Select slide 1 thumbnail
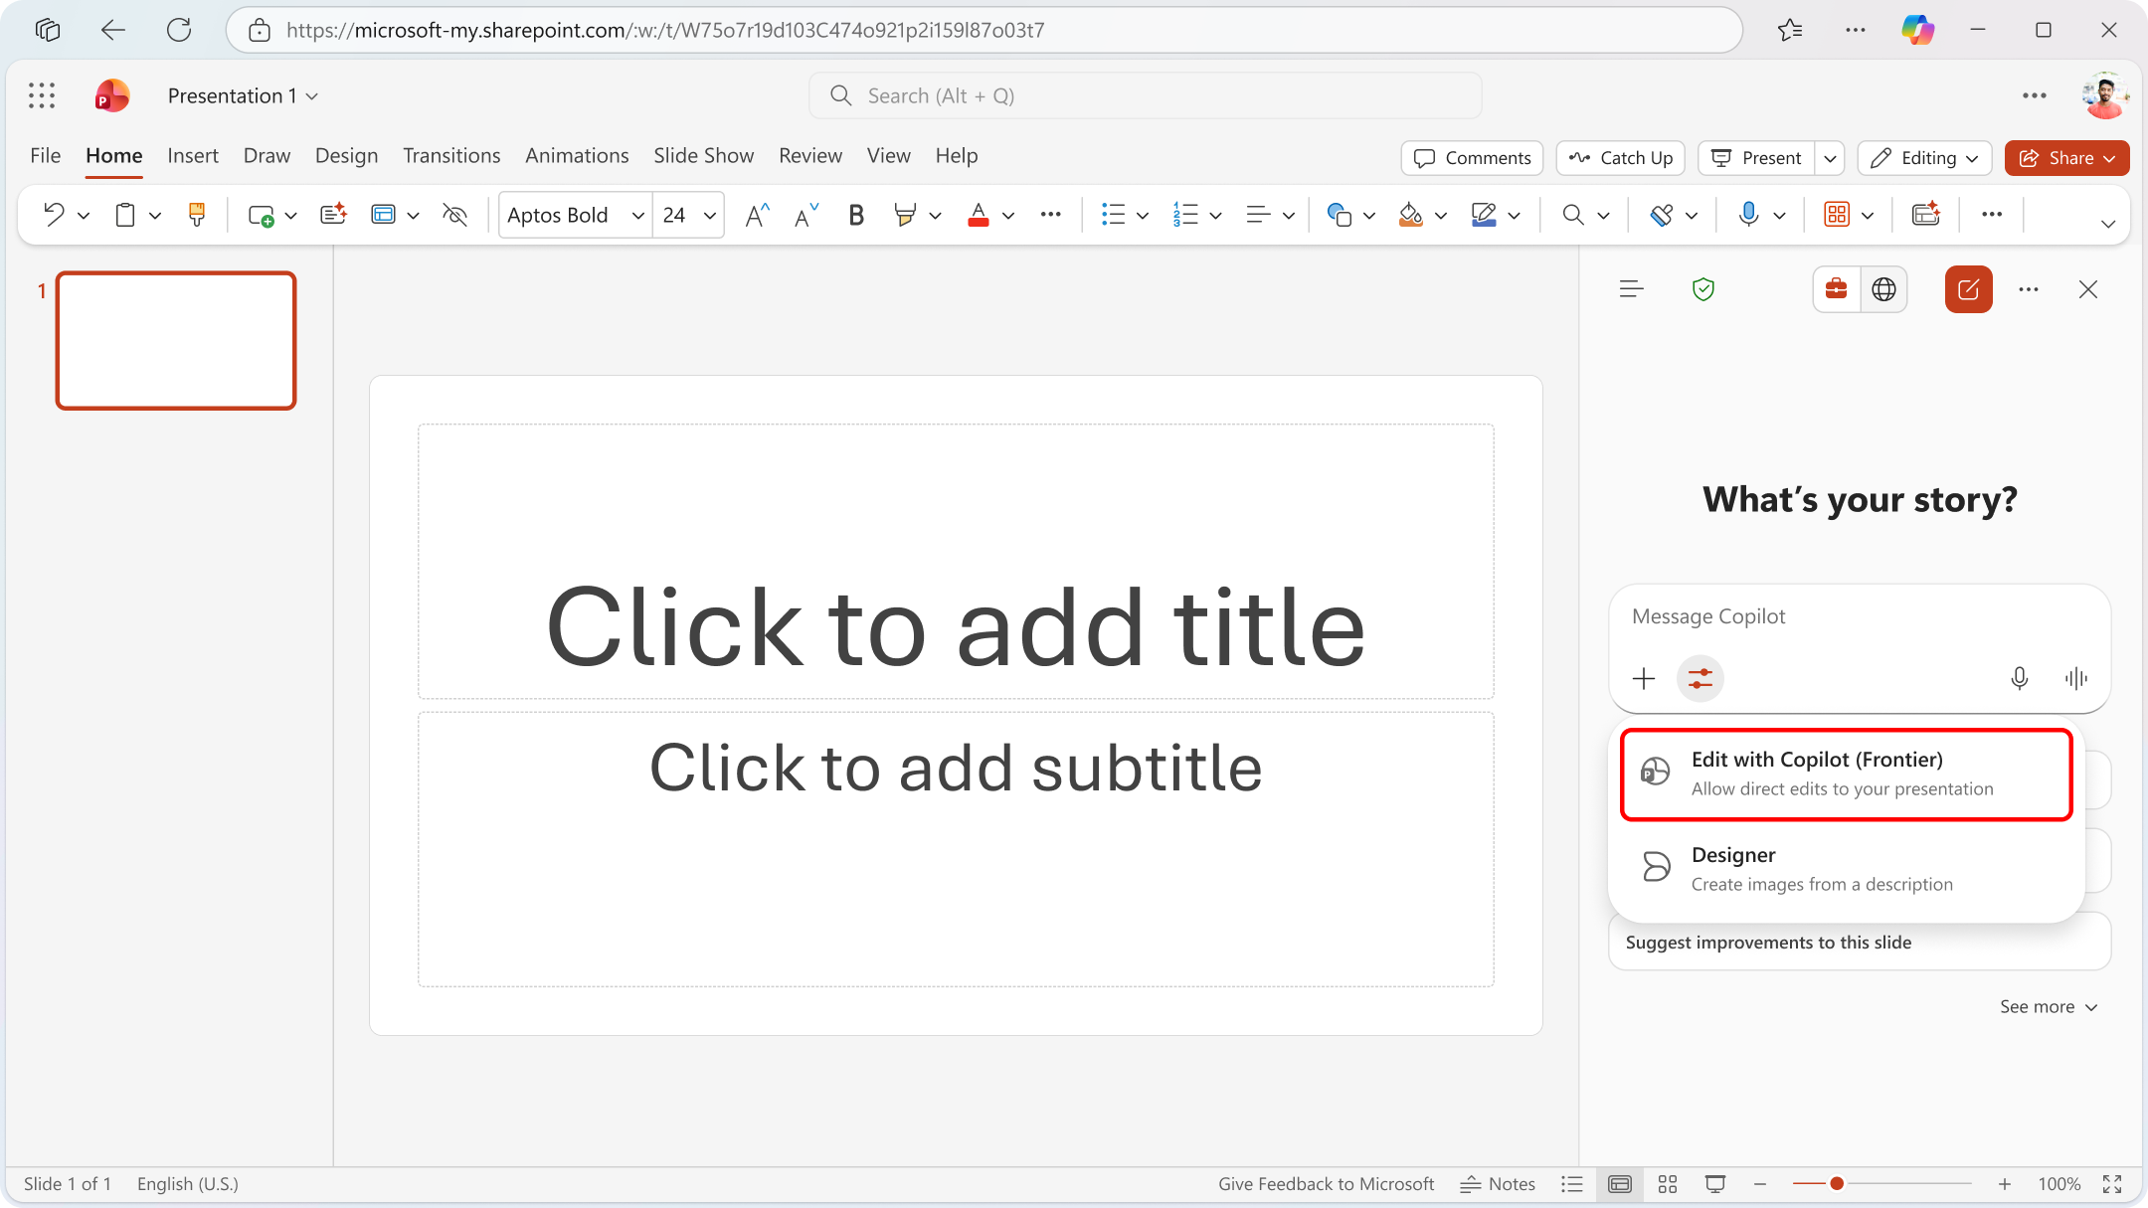The image size is (2148, 1208). point(175,340)
